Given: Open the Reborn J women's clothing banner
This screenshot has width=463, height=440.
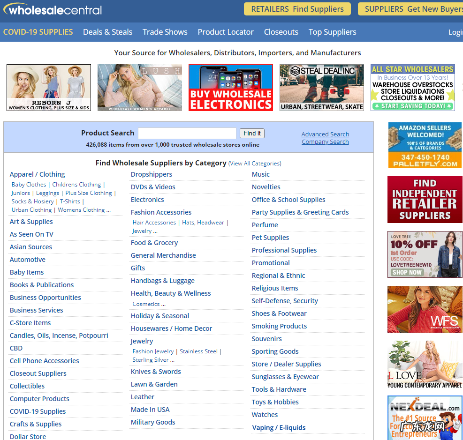Looking at the screenshot, I should [x=49, y=88].
